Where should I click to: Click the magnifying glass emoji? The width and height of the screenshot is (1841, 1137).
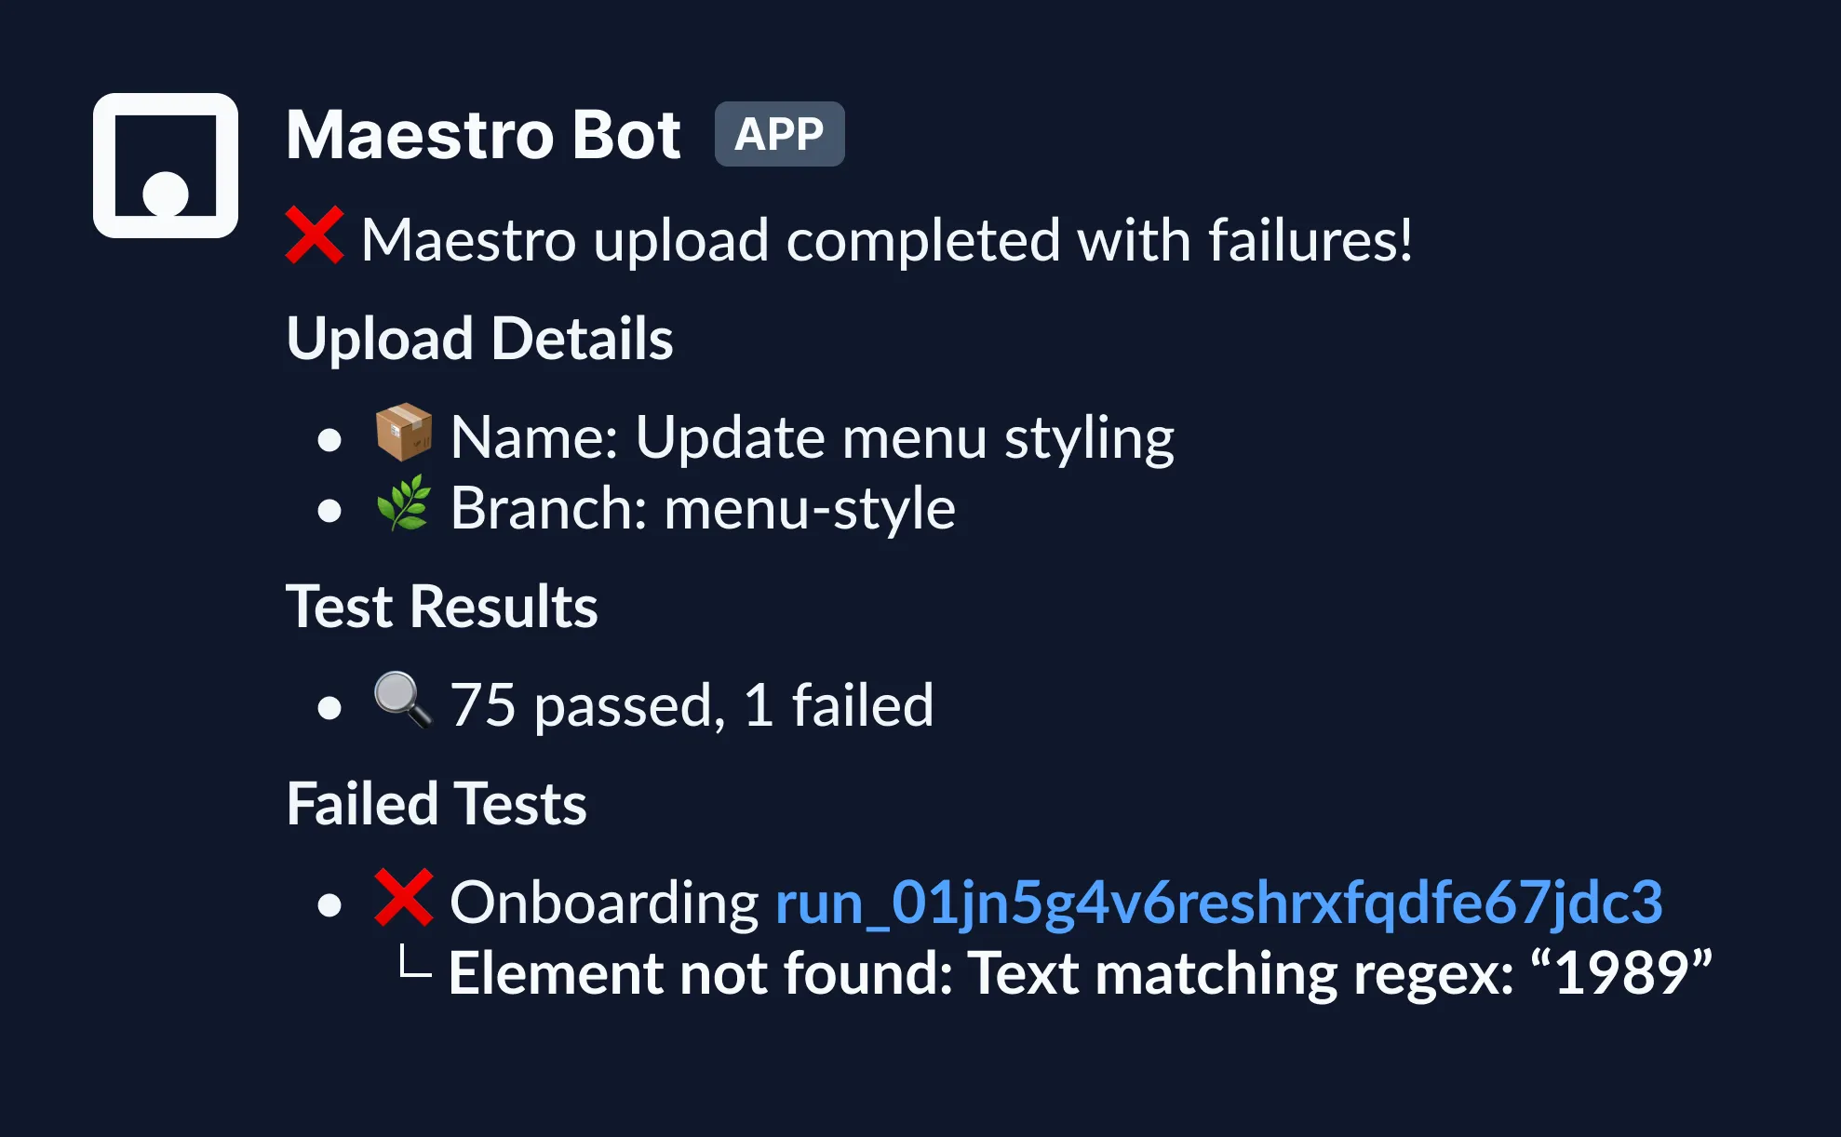[x=403, y=700]
